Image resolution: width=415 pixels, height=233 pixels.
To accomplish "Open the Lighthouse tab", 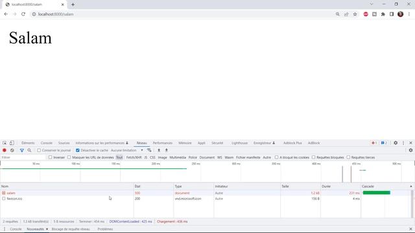I will [239, 143].
